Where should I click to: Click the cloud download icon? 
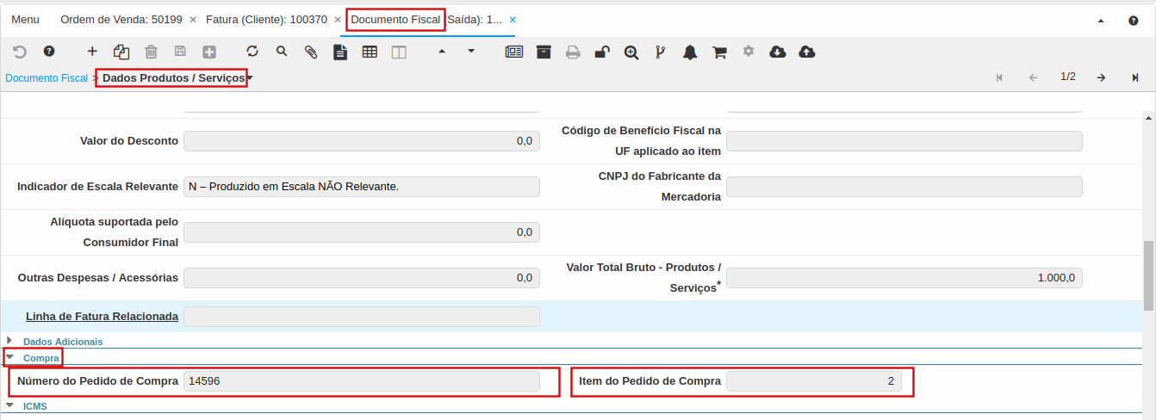pos(777,52)
